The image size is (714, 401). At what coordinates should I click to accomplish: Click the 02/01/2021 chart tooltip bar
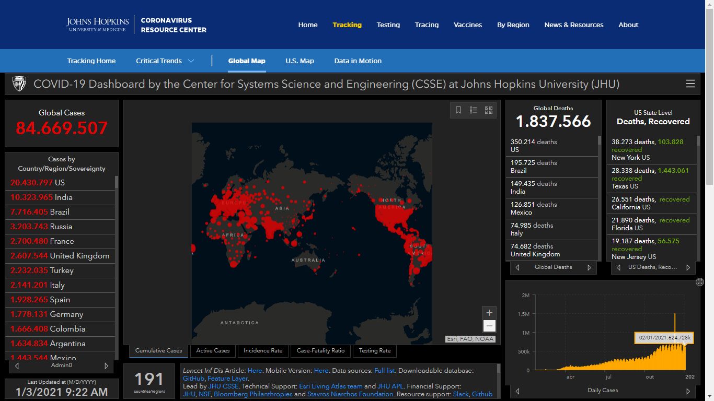(664, 338)
